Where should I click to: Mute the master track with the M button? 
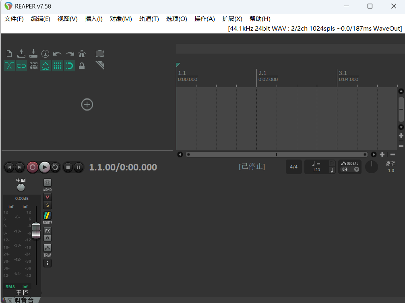(47, 197)
